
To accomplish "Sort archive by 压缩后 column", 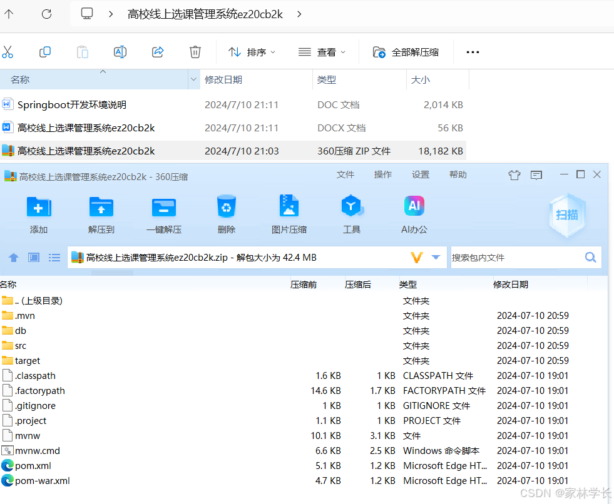I will (x=358, y=285).
